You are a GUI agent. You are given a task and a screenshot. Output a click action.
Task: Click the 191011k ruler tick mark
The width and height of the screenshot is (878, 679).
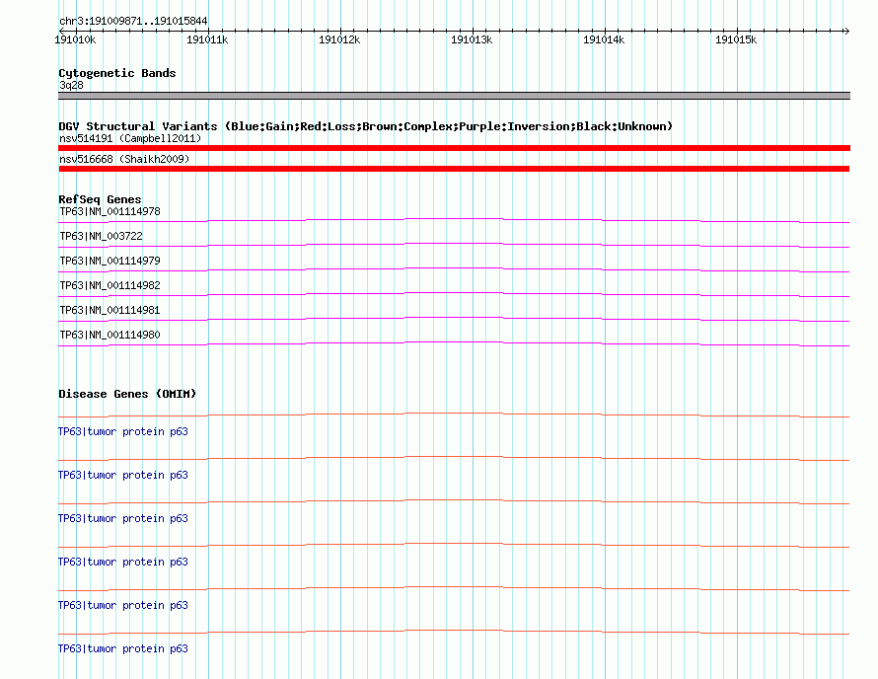pyautogui.click(x=209, y=31)
